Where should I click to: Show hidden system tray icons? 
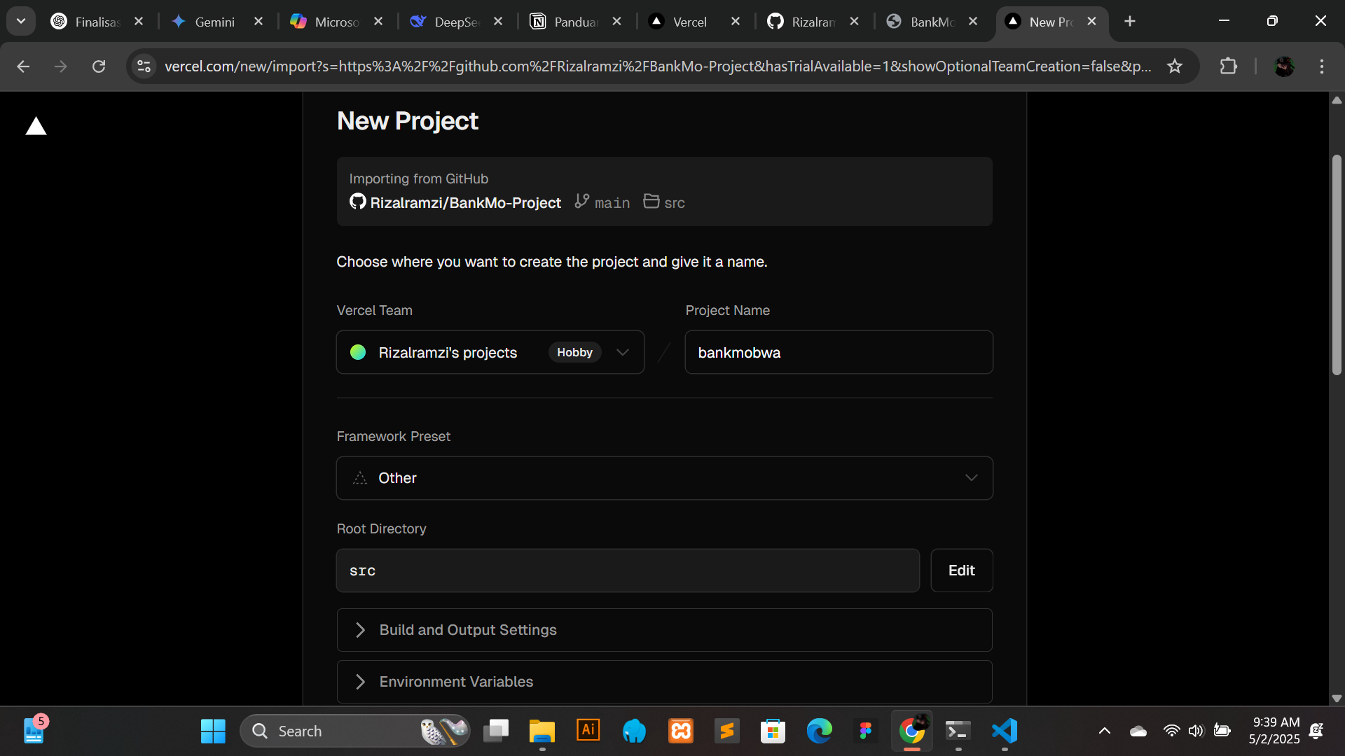tap(1105, 731)
